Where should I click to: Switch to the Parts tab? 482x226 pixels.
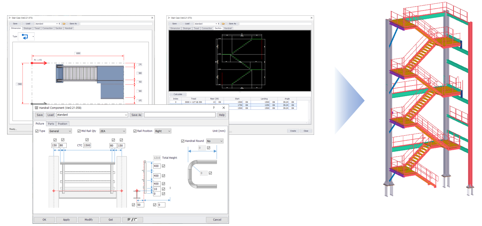click(x=51, y=124)
